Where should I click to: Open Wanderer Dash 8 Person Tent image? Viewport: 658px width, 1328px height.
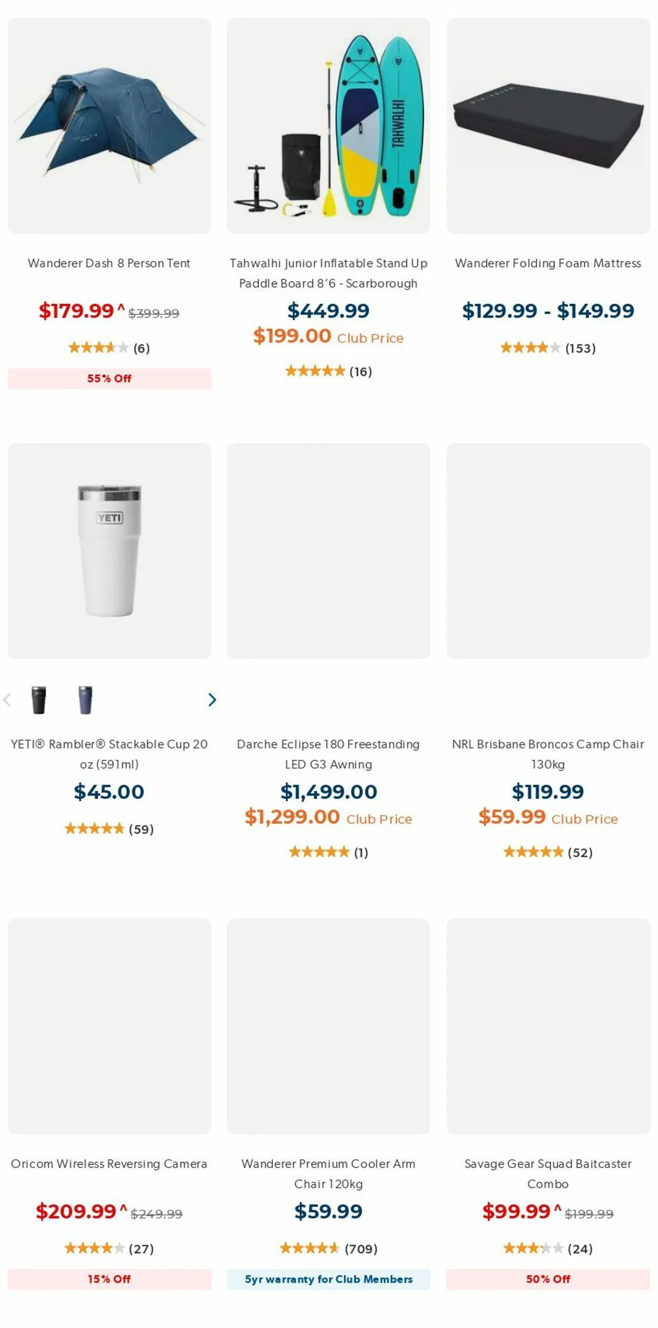(109, 126)
